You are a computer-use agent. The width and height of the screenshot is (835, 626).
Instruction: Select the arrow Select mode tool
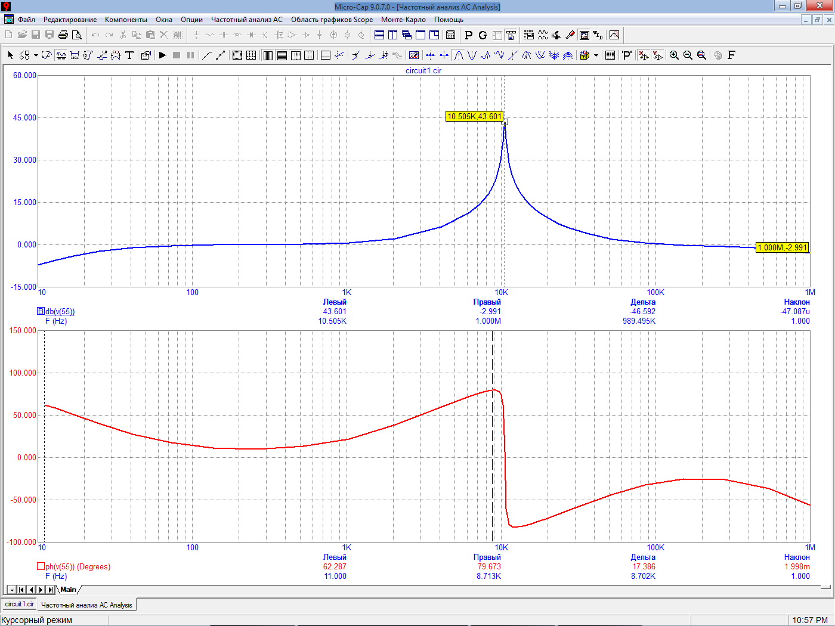pyautogui.click(x=10, y=55)
